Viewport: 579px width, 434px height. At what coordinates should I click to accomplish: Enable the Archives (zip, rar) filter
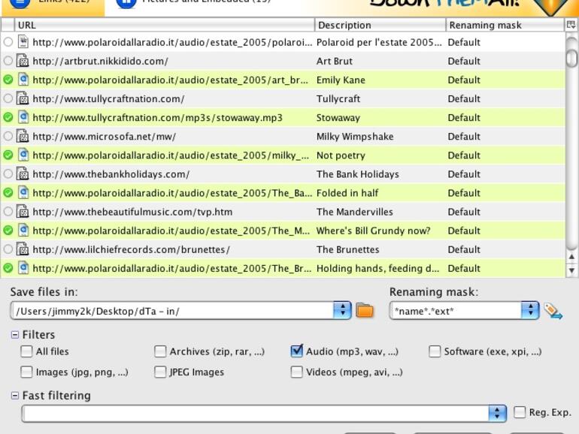point(160,351)
